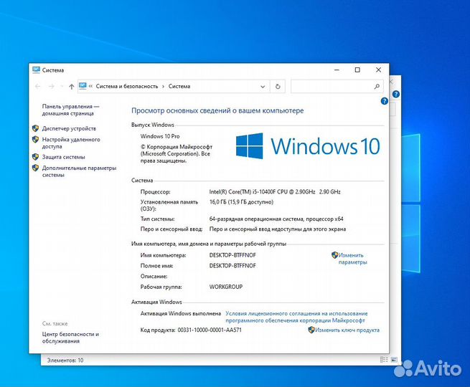Click the 'Система' breadcrumb in the address bar

tap(179, 86)
